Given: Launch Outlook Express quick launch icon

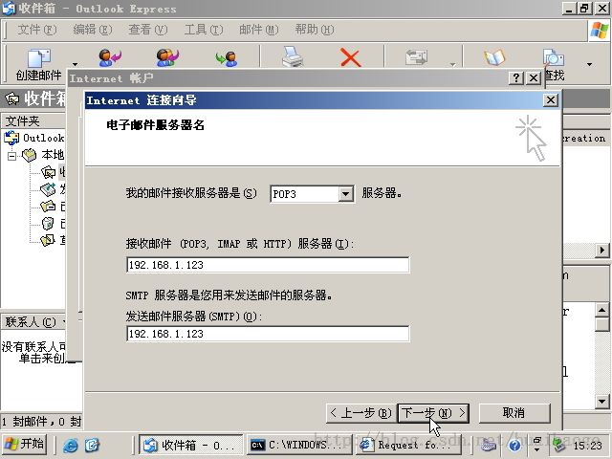Looking at the screenshot, I should pos(93,445).
